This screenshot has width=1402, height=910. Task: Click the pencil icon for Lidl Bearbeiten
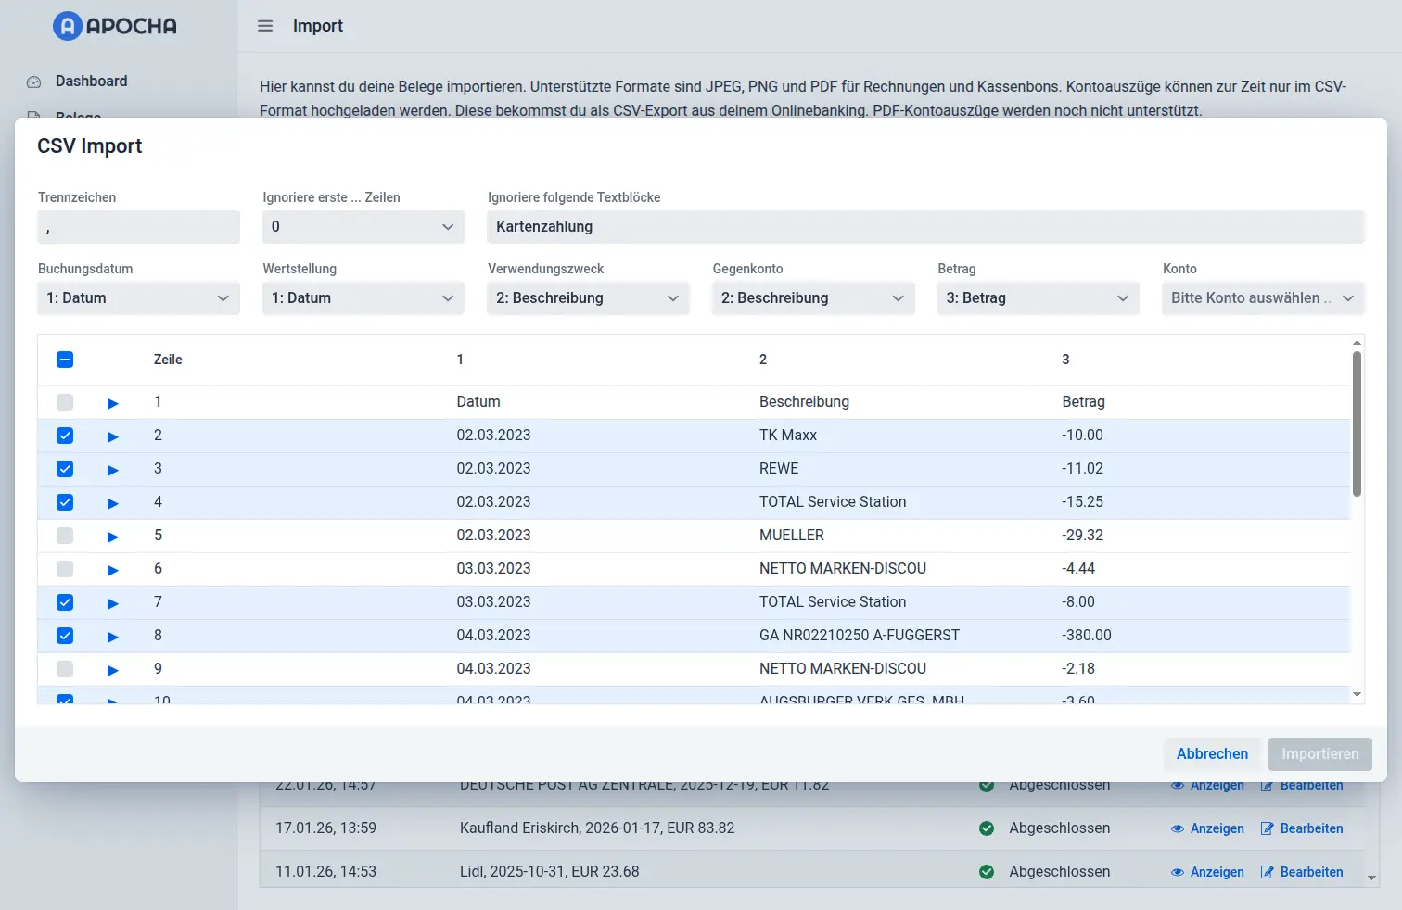click(x=1265, y=872)
